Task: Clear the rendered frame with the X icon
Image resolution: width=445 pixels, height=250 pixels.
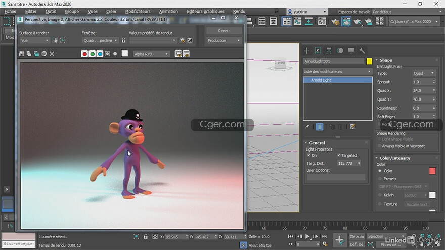Action: pos(52,54)
